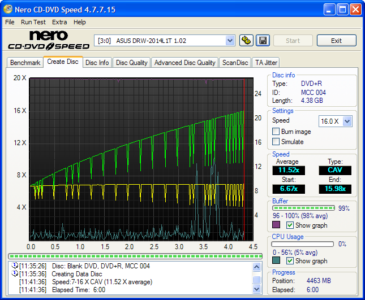Screen dimensions: 365x300
Task: Open the 16.0 X speed dropdown
Action: pos(347,121)
